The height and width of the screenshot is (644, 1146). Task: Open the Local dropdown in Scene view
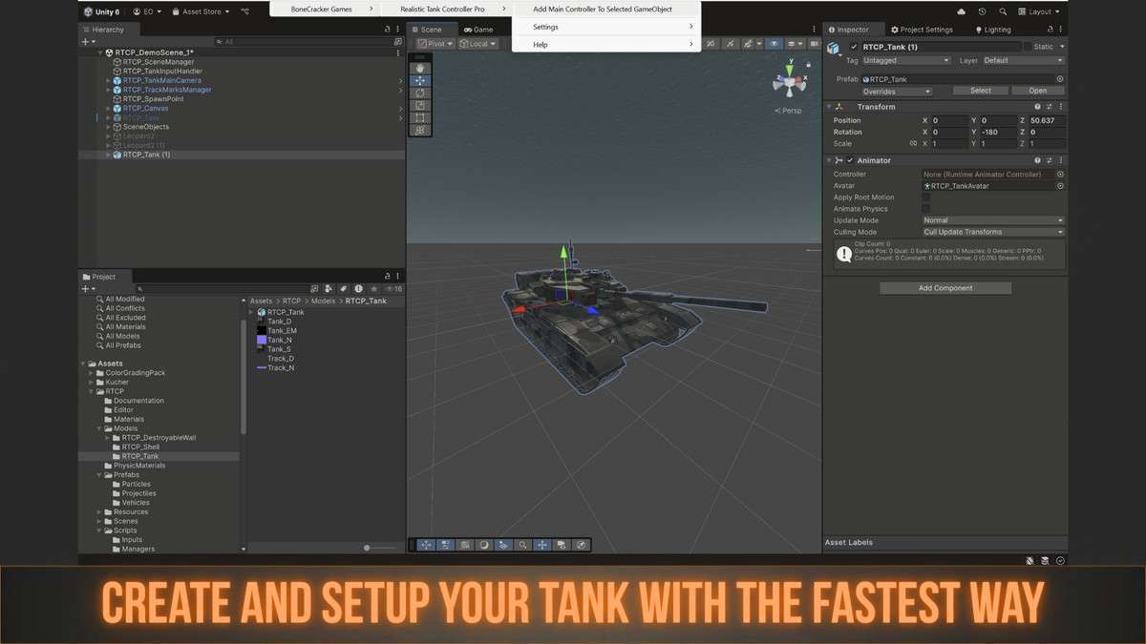(x=477, y=44)
